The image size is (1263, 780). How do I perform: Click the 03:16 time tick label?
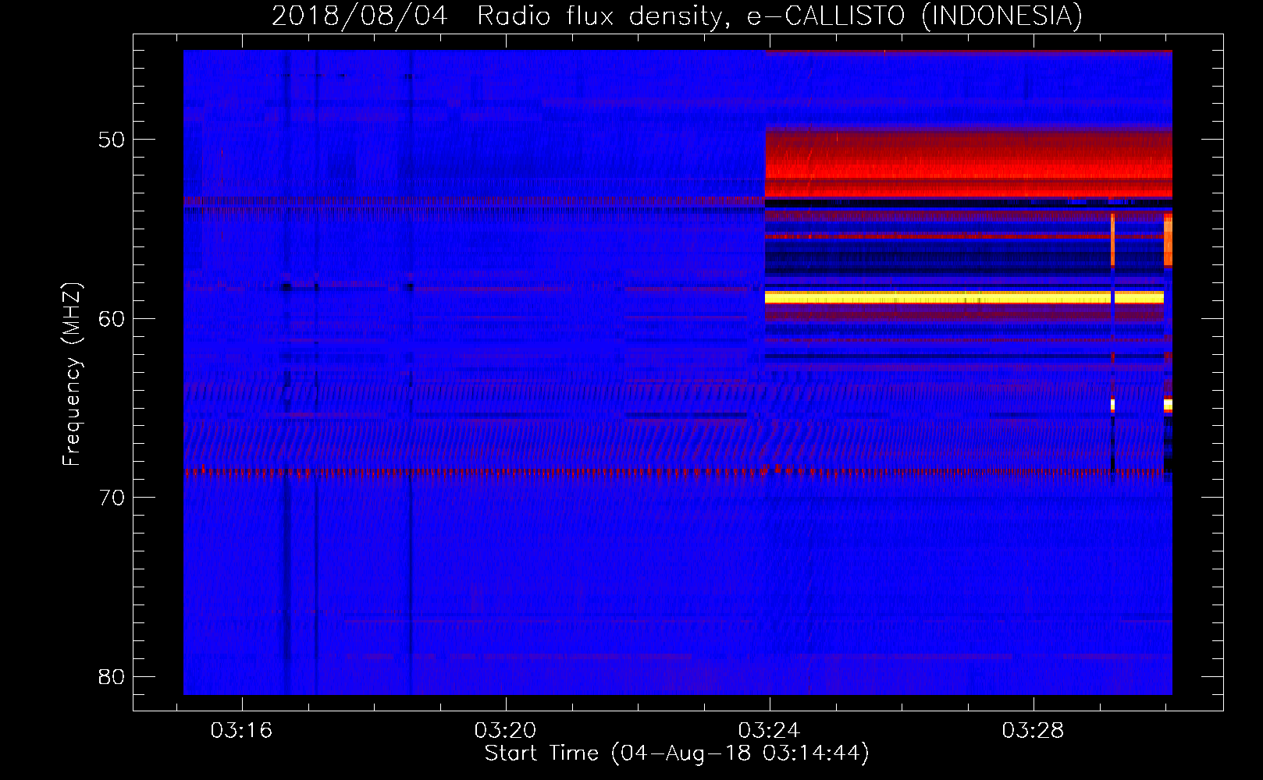point(241,730)
